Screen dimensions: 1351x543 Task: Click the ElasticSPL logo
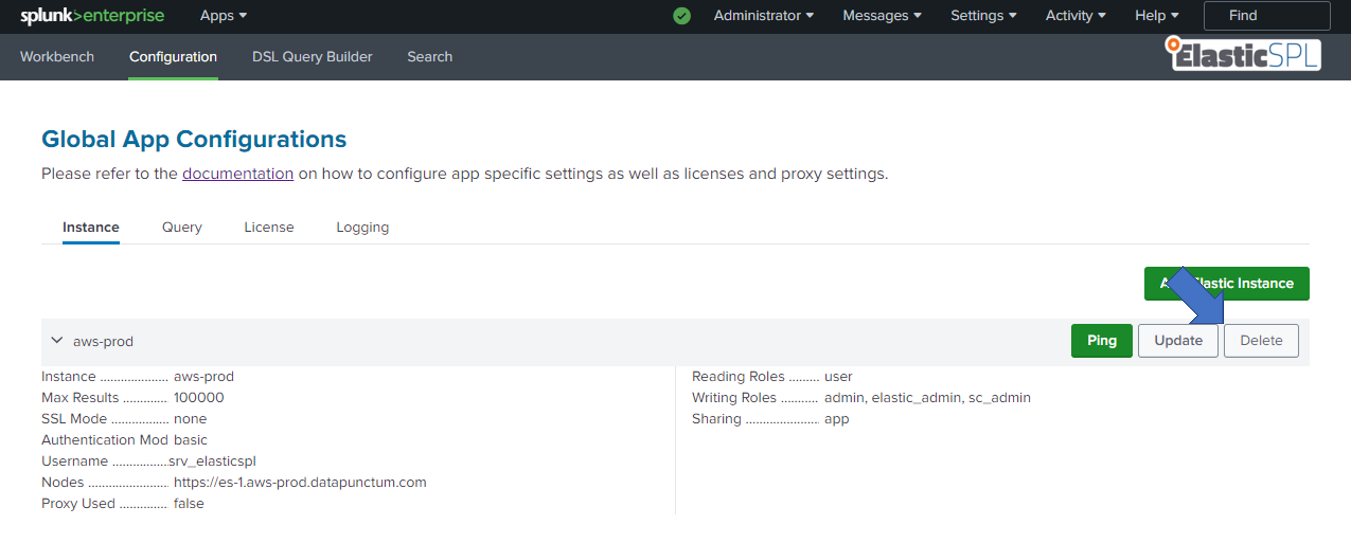[1243, 55]
